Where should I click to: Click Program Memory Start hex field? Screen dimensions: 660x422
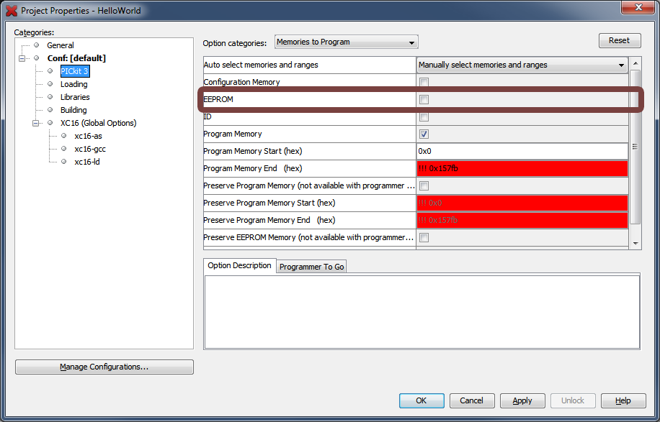[x=522, y=151]
